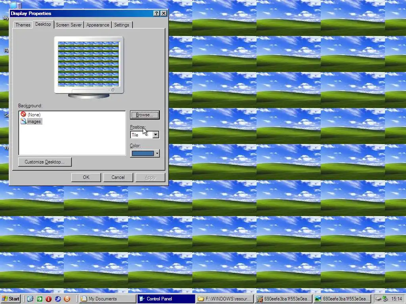Open the desktop Color picker swatch
The width and height of the screenshot is (406, 304).
click(x=145, y=153)
